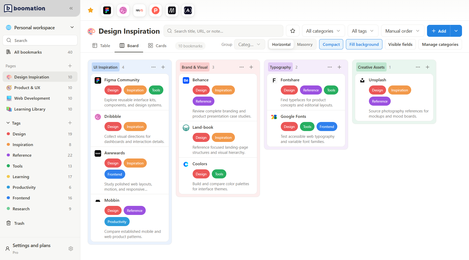Click the sidebar Search box
The width and height of the screenshot is (469, 260).
(x=40, y=40)
